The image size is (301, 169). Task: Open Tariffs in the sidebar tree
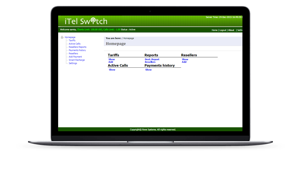coord(72,40)
